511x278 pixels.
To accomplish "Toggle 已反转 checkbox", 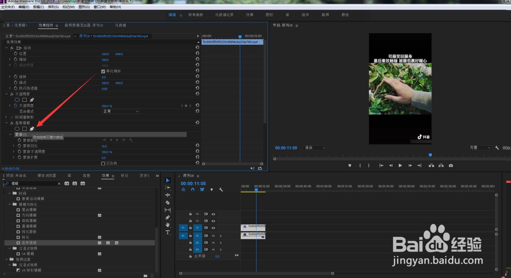I will (103, 164).
